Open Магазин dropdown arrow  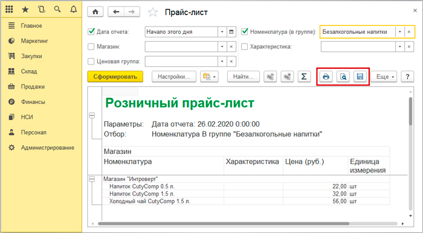222,46
